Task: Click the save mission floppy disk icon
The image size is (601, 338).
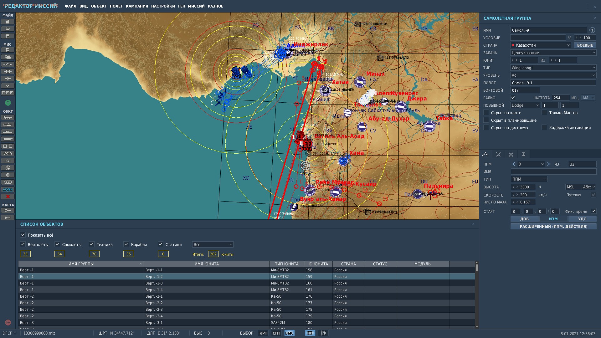Action: (x=8, y=36)
